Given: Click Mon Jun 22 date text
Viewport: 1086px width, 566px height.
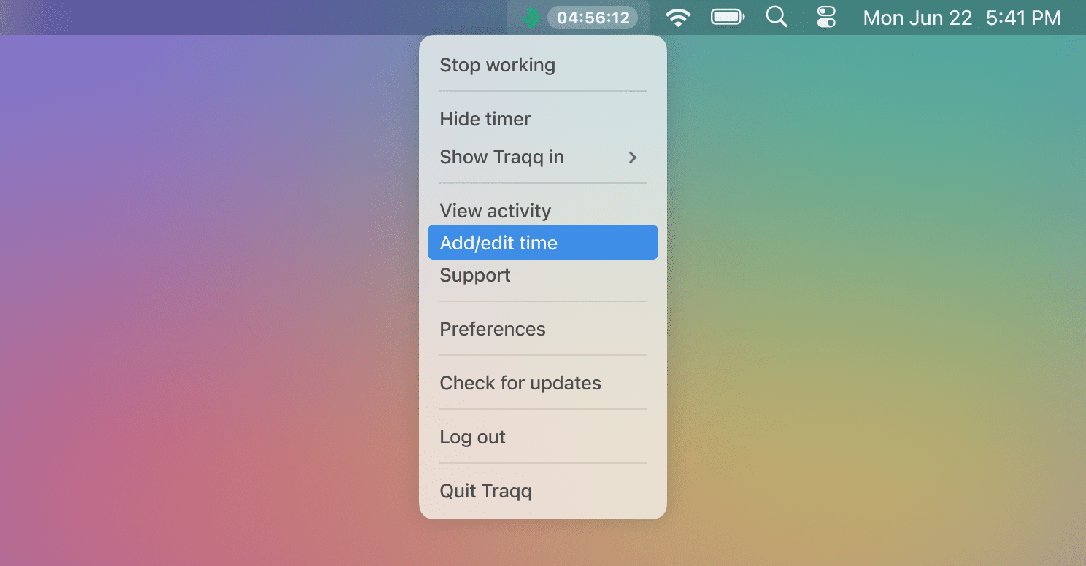Looking at the screenshot, I should click(x=917, y=18).
